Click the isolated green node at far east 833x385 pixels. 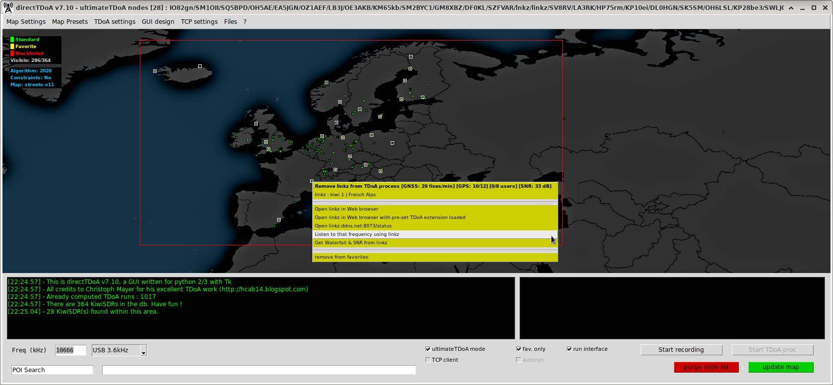click(x=723, y=133)
